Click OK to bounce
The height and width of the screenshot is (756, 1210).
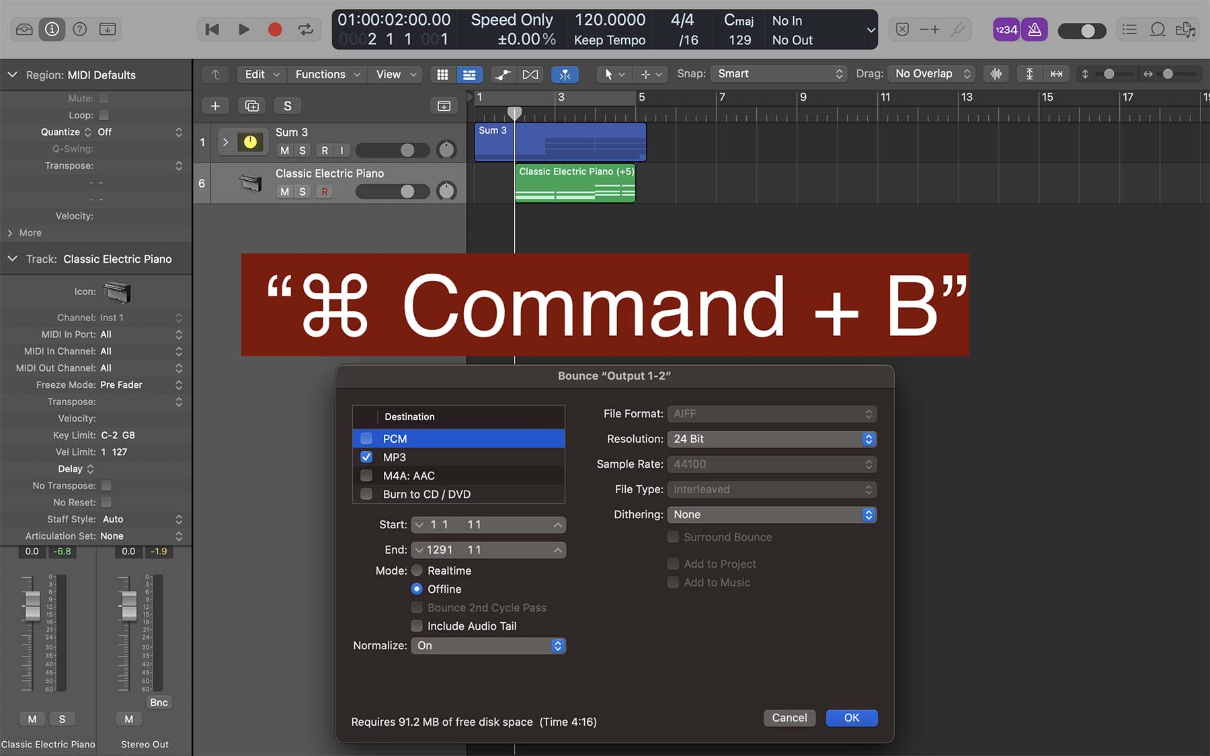(852, 718)
